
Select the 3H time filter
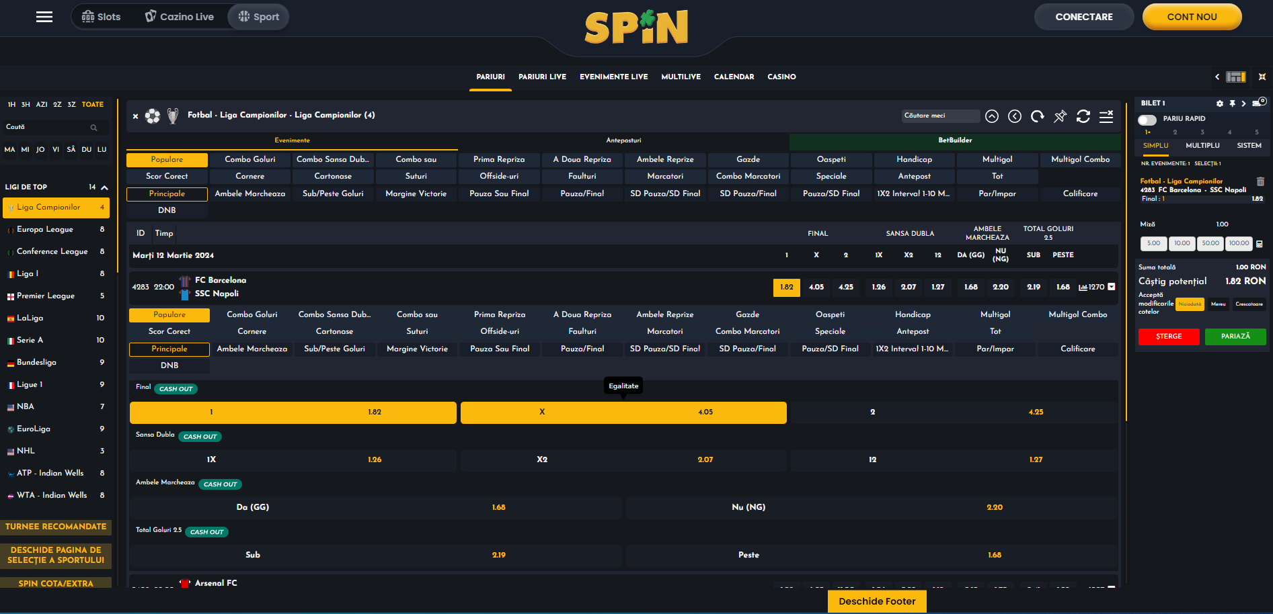[x=26, y=105]
